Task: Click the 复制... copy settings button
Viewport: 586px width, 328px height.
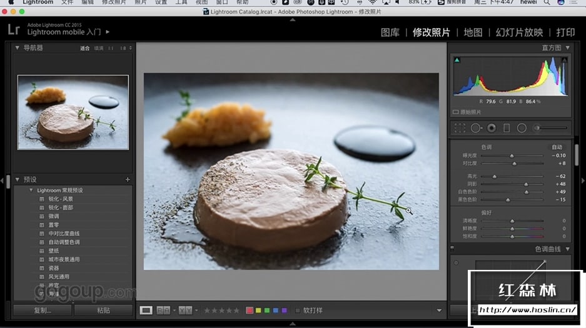Action: click(x=43, y=311)
